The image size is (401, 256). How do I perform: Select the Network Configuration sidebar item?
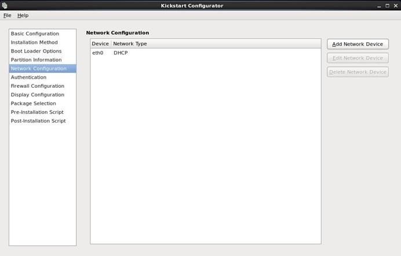(42, 68)
